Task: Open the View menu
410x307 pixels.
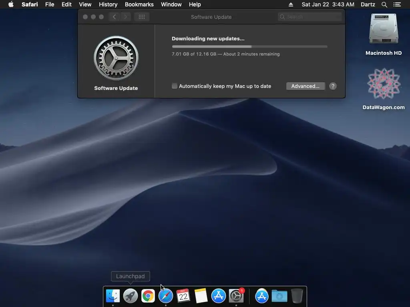Action: coord(85,4)
